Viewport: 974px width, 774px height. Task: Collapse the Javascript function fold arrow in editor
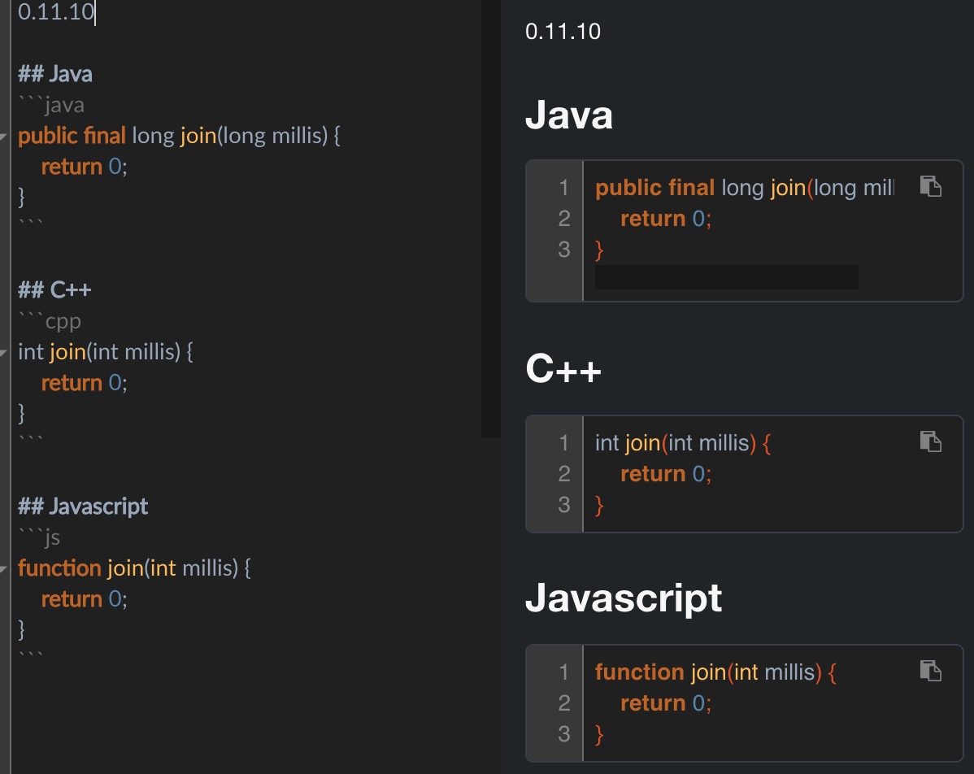(x=4, y=568)
